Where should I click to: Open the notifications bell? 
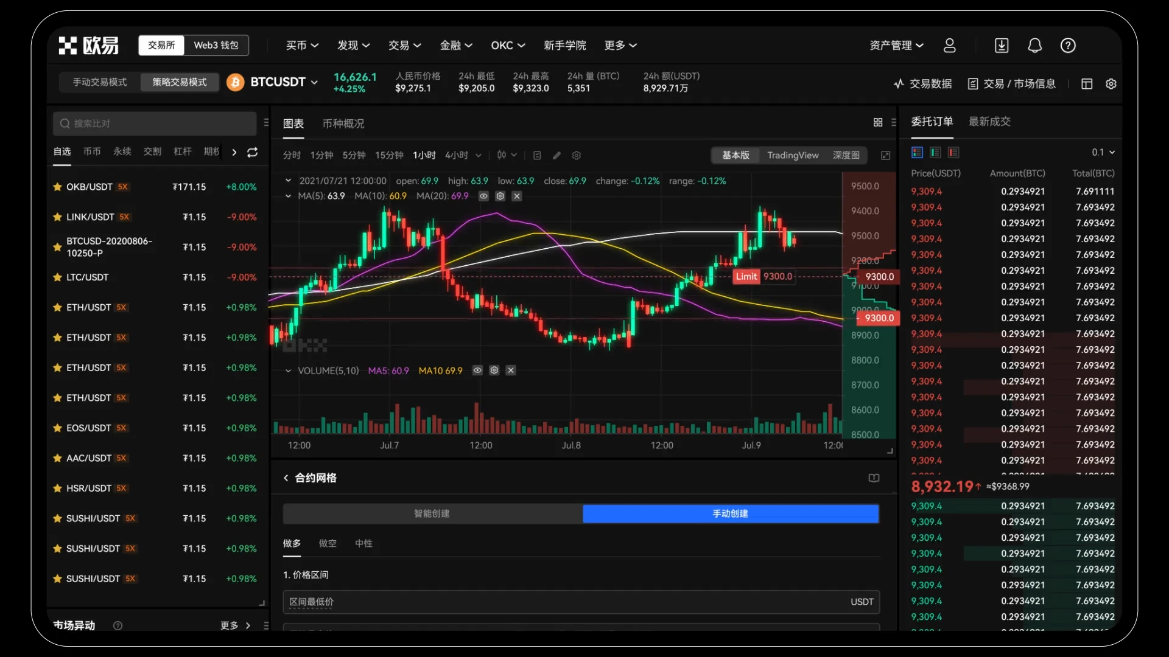tap(1034, 46)
